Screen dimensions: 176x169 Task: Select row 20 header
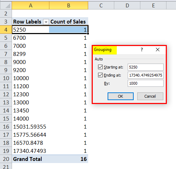point(6,159)
